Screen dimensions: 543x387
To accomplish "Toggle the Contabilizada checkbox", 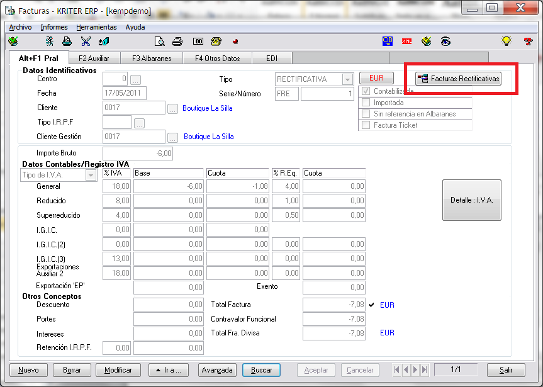I will point(366,91).
